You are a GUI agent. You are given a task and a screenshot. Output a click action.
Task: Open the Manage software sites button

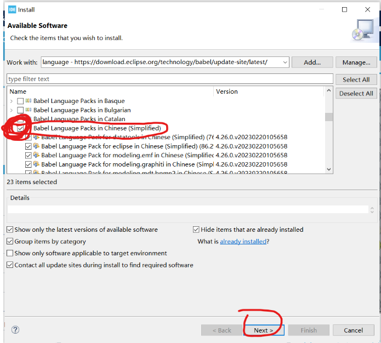(x=356, y=62)
